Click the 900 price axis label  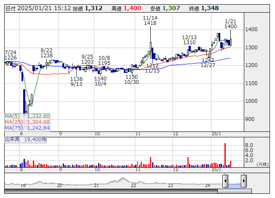[x=250, y=119]
